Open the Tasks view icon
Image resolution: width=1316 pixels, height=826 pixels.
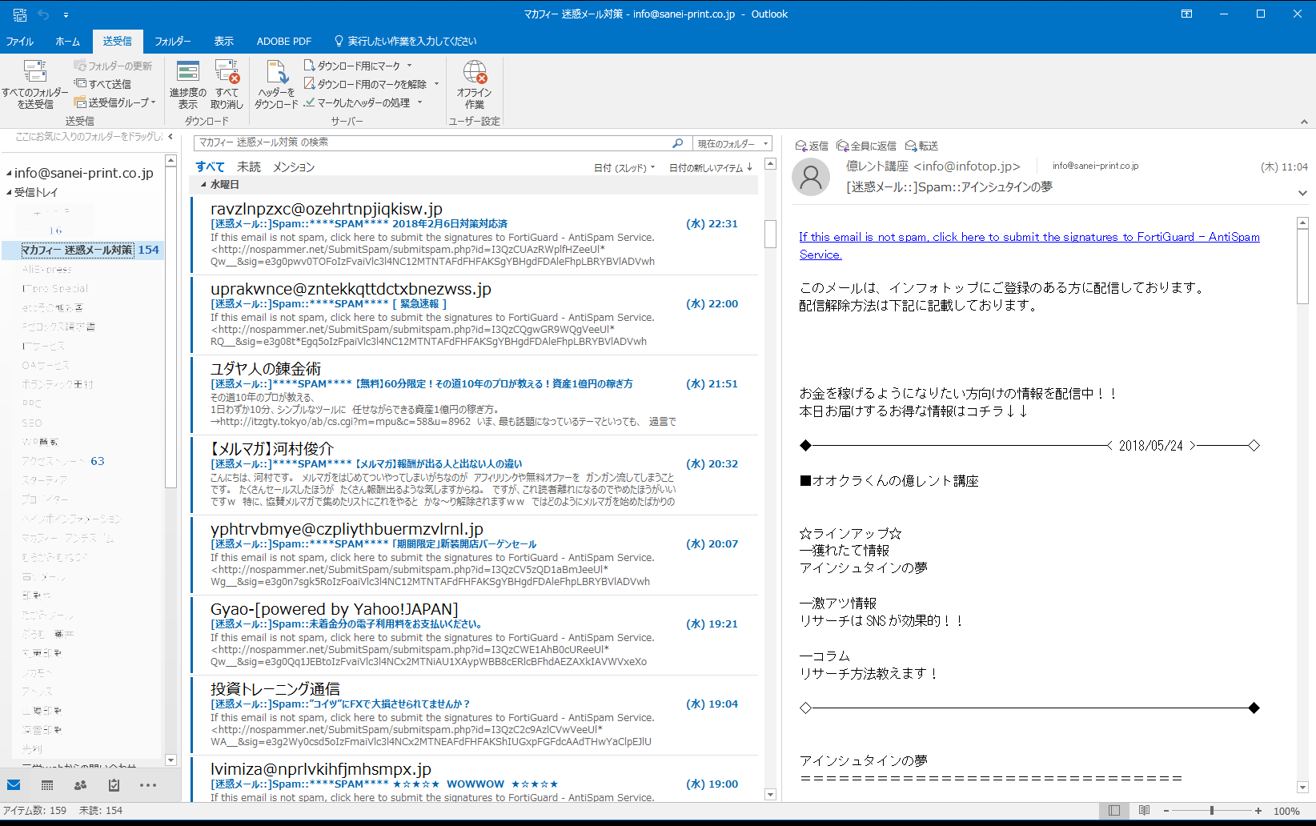pyautogui.click(x=114, y=785)
